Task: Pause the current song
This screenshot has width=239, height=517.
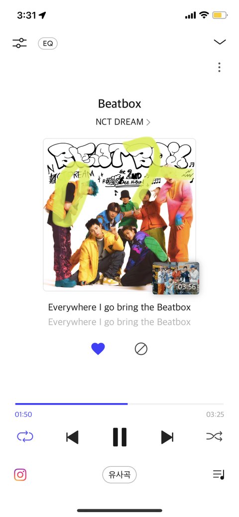Action: tap(119, 437)
